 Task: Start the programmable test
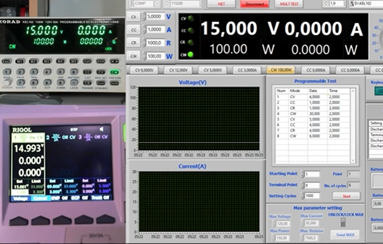click(346, 195)
